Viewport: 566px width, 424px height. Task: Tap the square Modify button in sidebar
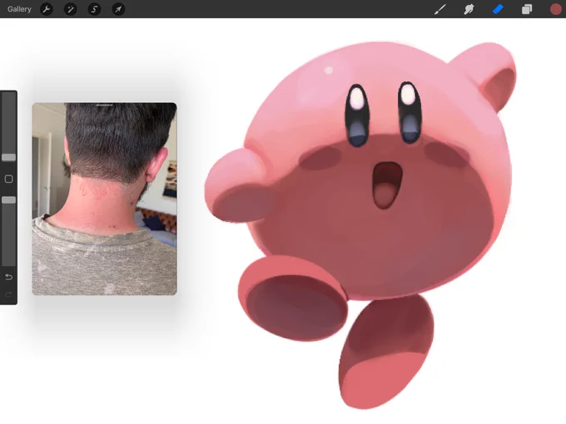coord(8,179)
